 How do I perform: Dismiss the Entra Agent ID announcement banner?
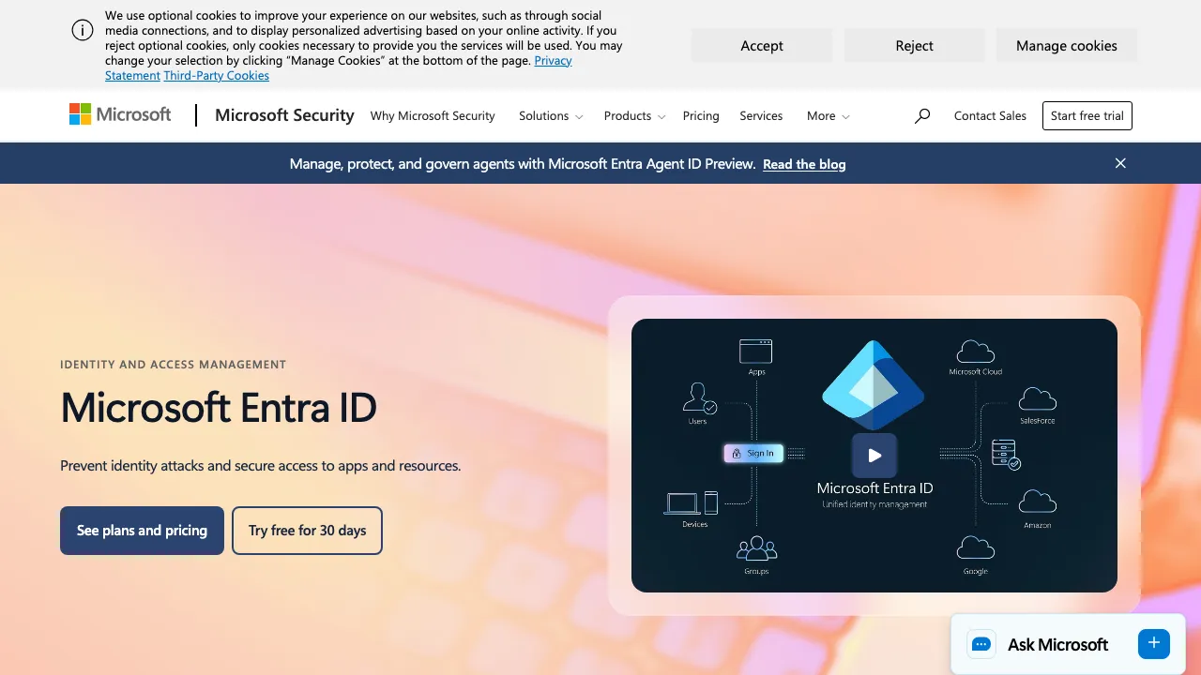coord(1120,163)
